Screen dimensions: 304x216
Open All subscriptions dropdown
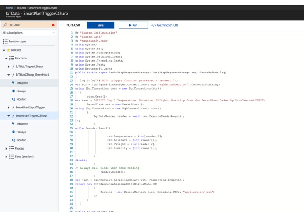[x=29, y=33]
